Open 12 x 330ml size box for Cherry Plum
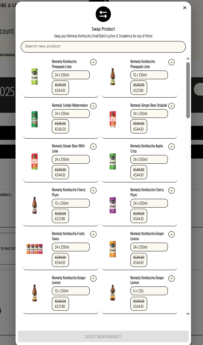This screenshot has height=345, width=203. (x=71, y=203)
